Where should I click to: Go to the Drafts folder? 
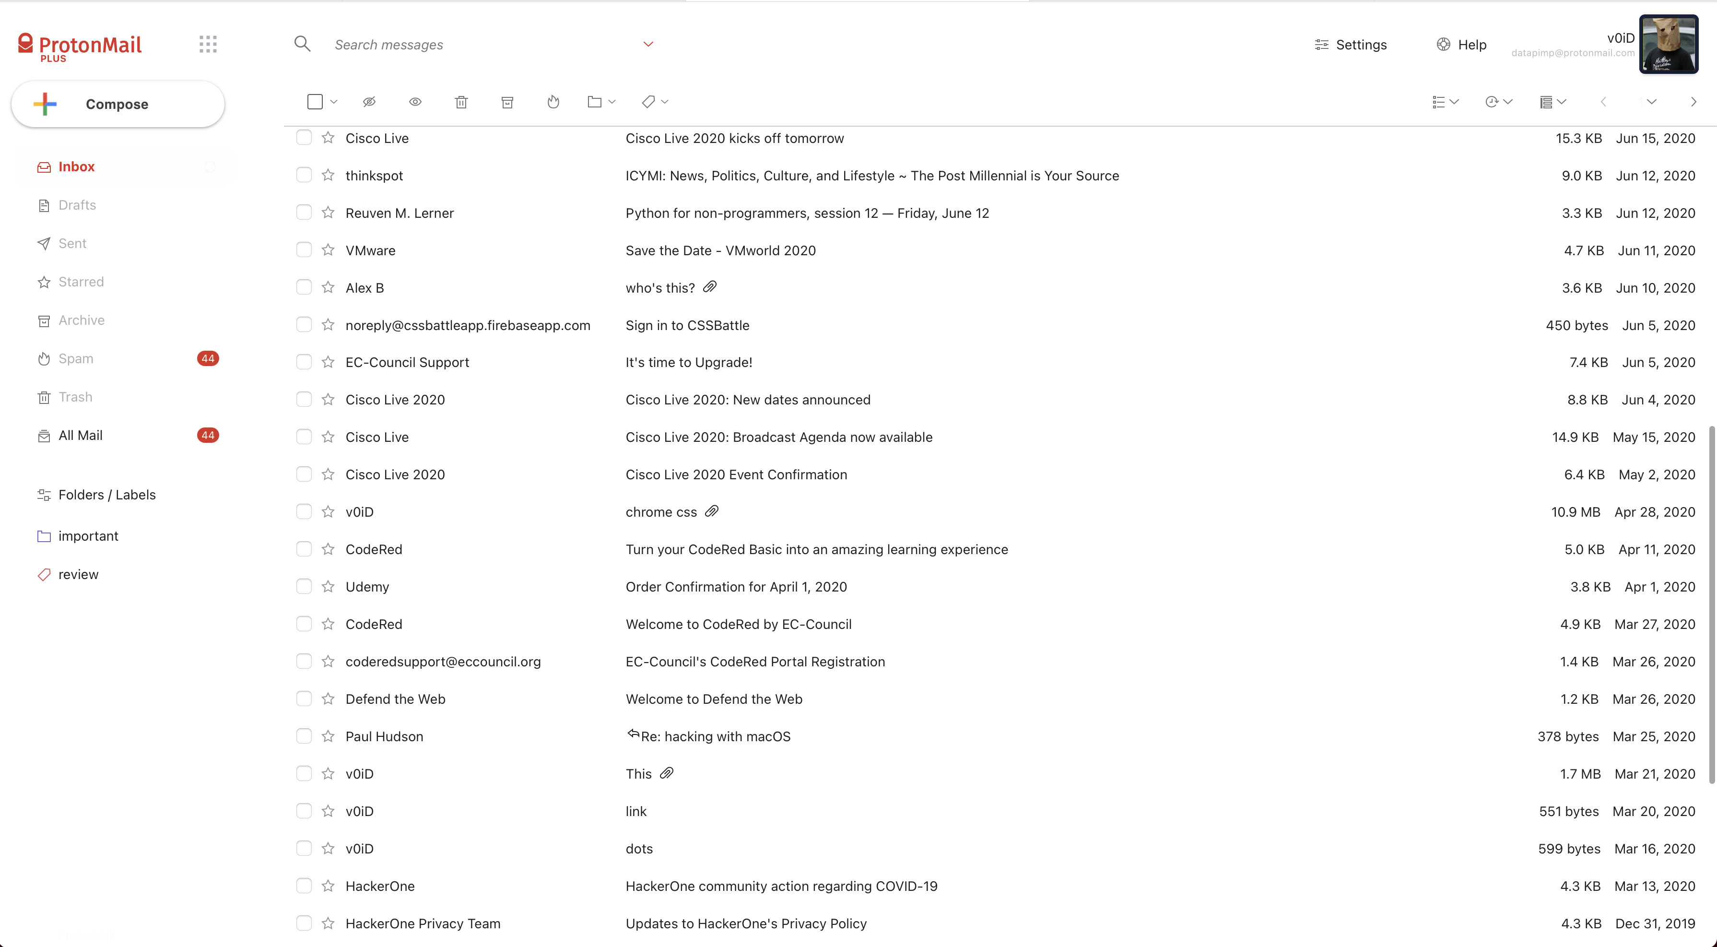point(77,205)
